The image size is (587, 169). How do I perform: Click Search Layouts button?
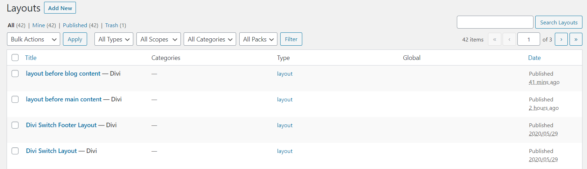coord(559,22)
